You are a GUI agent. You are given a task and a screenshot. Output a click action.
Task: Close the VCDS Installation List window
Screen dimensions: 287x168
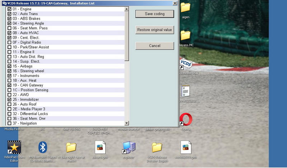click(x=175, y=3)
